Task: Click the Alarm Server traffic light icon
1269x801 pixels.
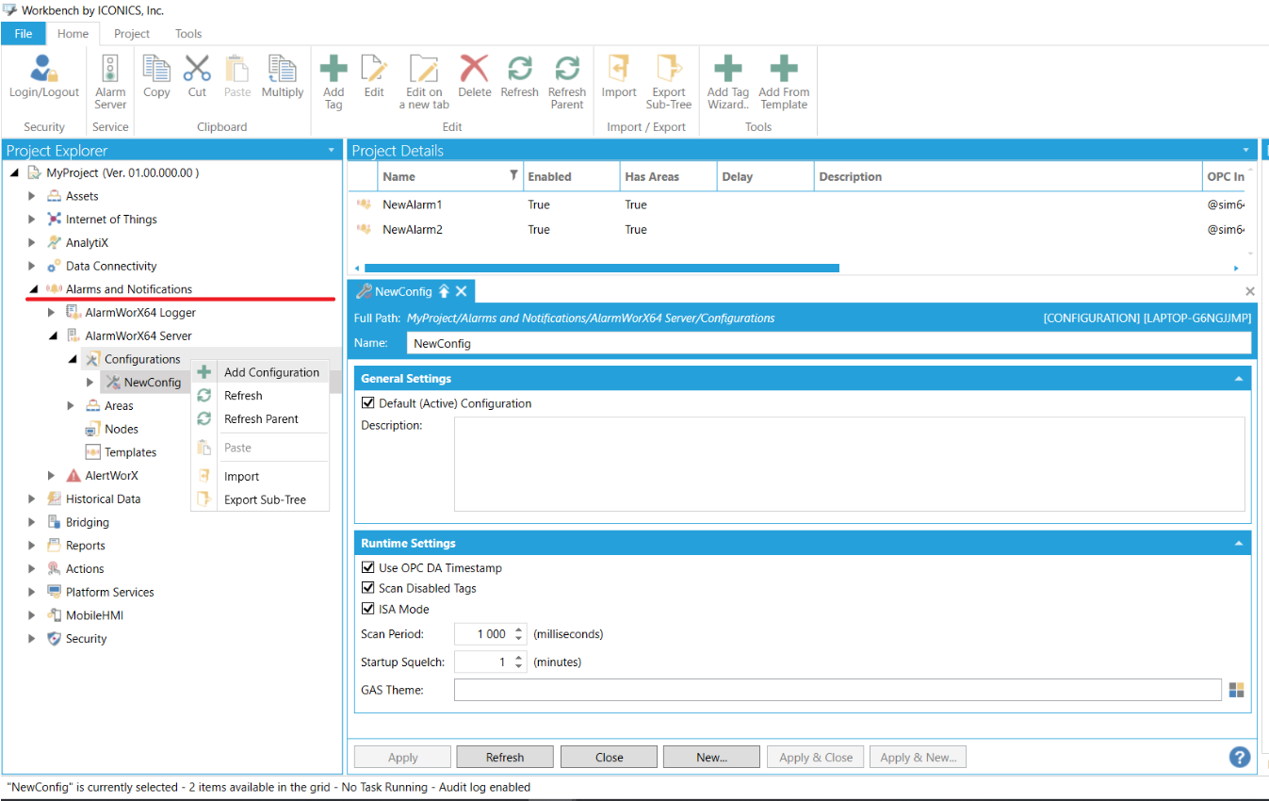Action: [110, 70]
